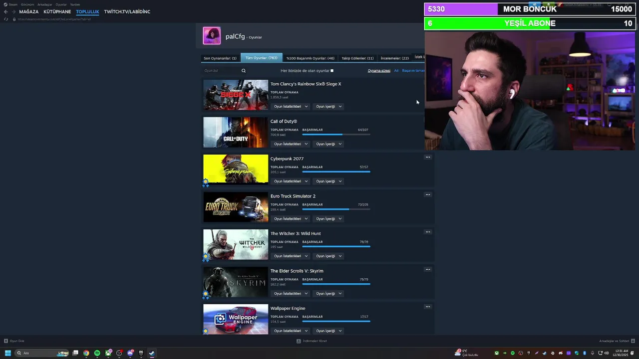Open the weather widget in taskbar

(466, 353)
